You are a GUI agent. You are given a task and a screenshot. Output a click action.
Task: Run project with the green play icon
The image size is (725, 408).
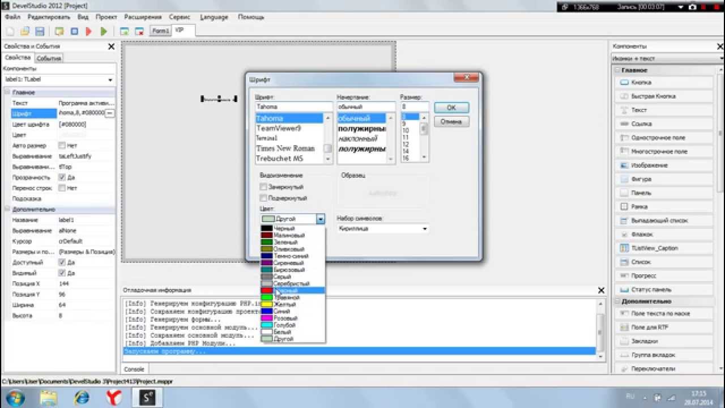[x=104, y=31]
